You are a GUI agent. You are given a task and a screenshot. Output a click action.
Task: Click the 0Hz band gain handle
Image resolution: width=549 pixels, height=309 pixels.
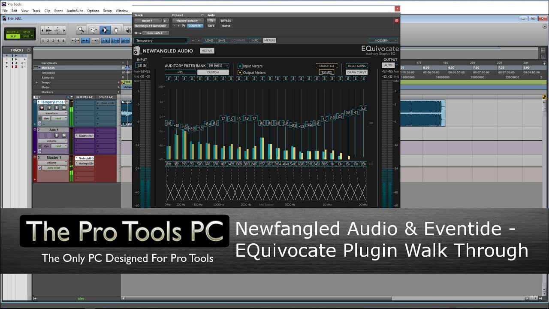point(169,123)
